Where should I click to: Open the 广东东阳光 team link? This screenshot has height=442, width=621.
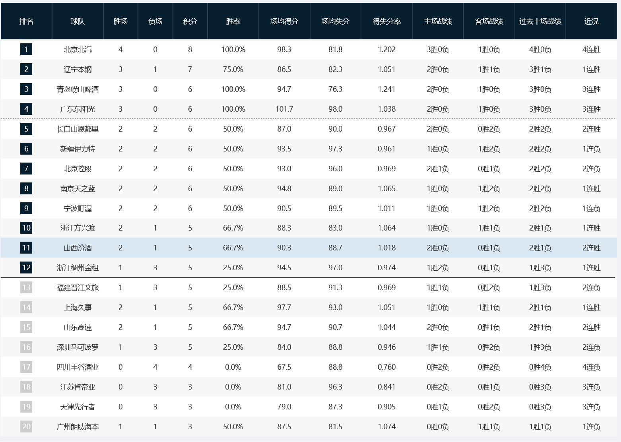tap(78, 109)
